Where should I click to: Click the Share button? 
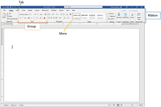click(x=124, y=11)
